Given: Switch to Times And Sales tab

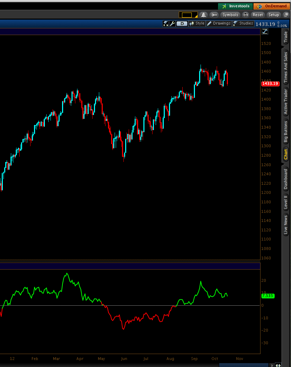Looking at the screenshot, I should [x=286, y=67].
